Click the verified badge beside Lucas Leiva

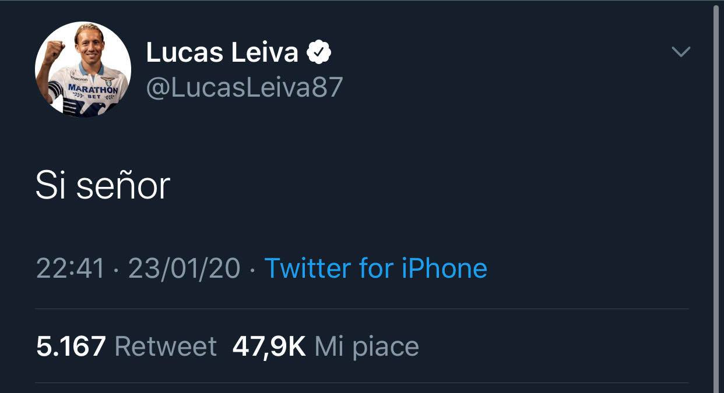coord(319,52)
